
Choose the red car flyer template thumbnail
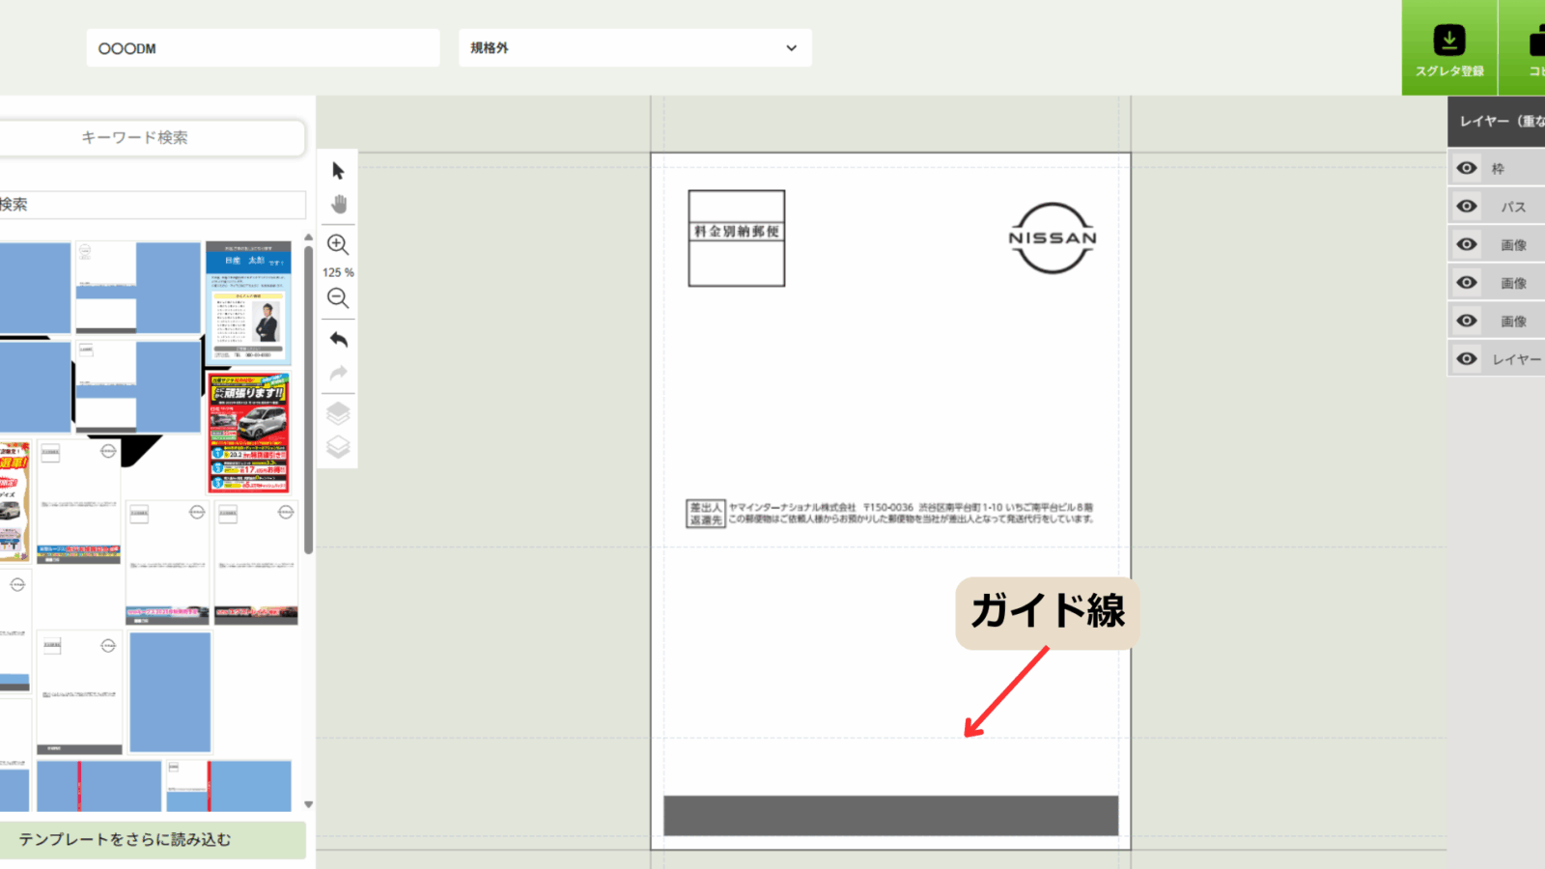pyautogui.click(x=248, y=434)
